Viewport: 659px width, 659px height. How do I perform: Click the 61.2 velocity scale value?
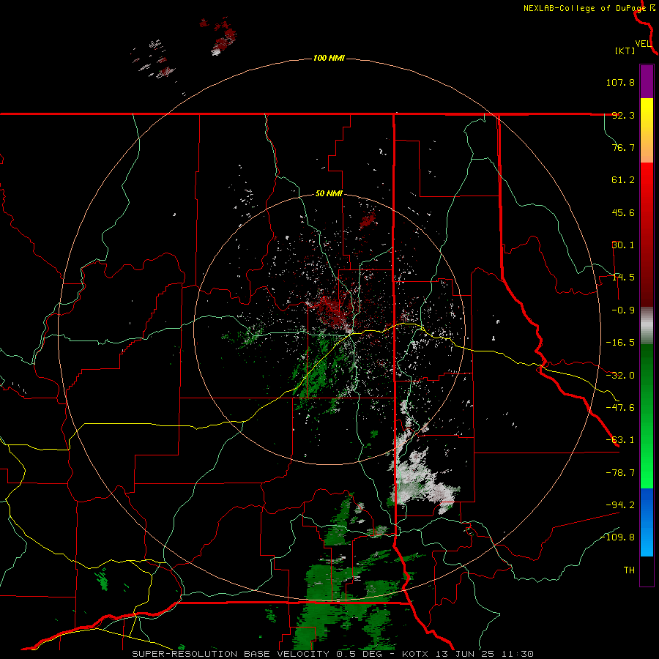623,180
